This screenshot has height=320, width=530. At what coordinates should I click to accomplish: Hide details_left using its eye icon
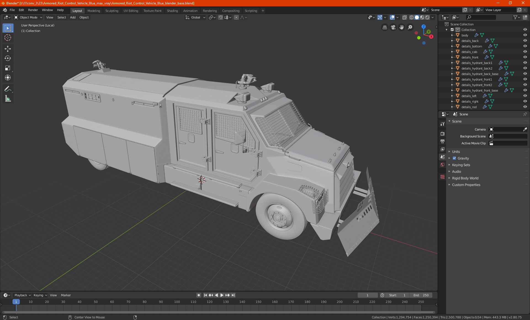pyautogui.click(x=525, y=96)
